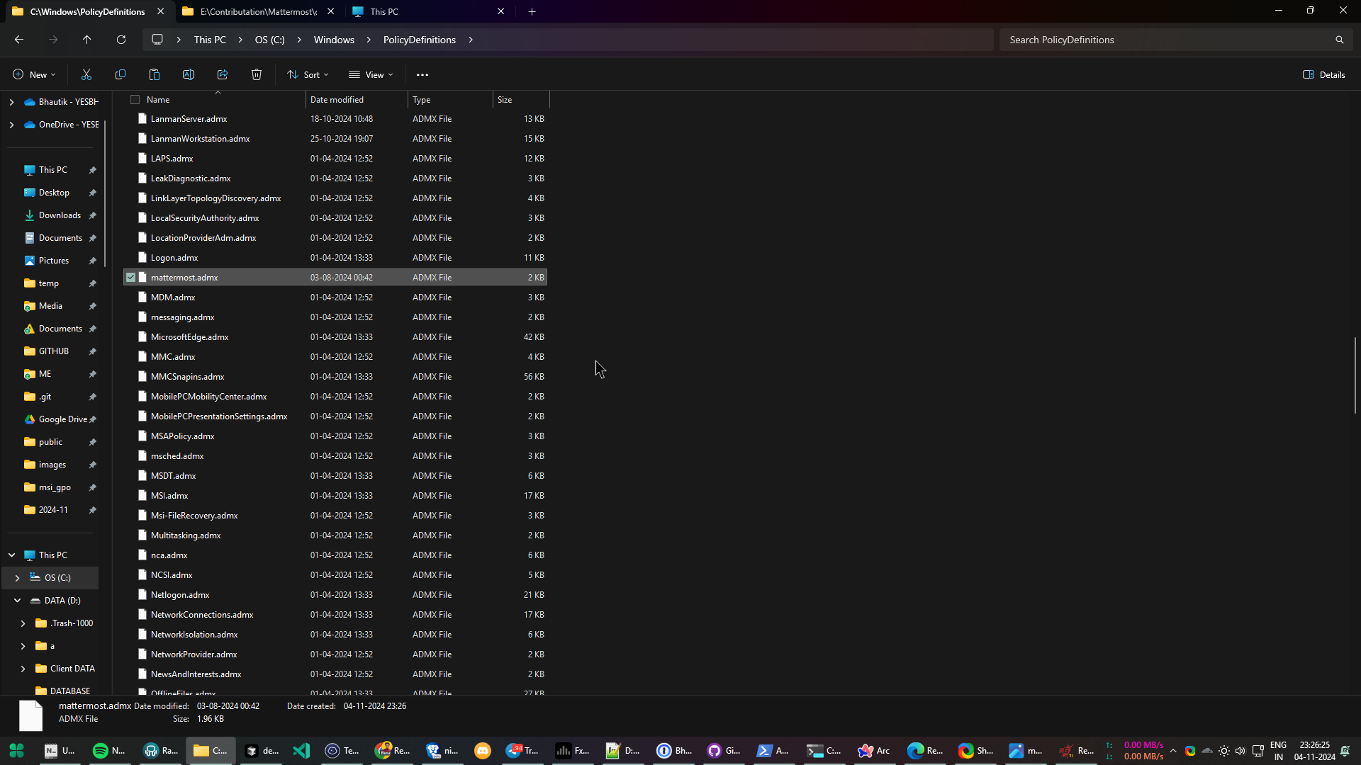1361x765 pixels.
Task: Open the View dropdown
Action: point(370,74)
